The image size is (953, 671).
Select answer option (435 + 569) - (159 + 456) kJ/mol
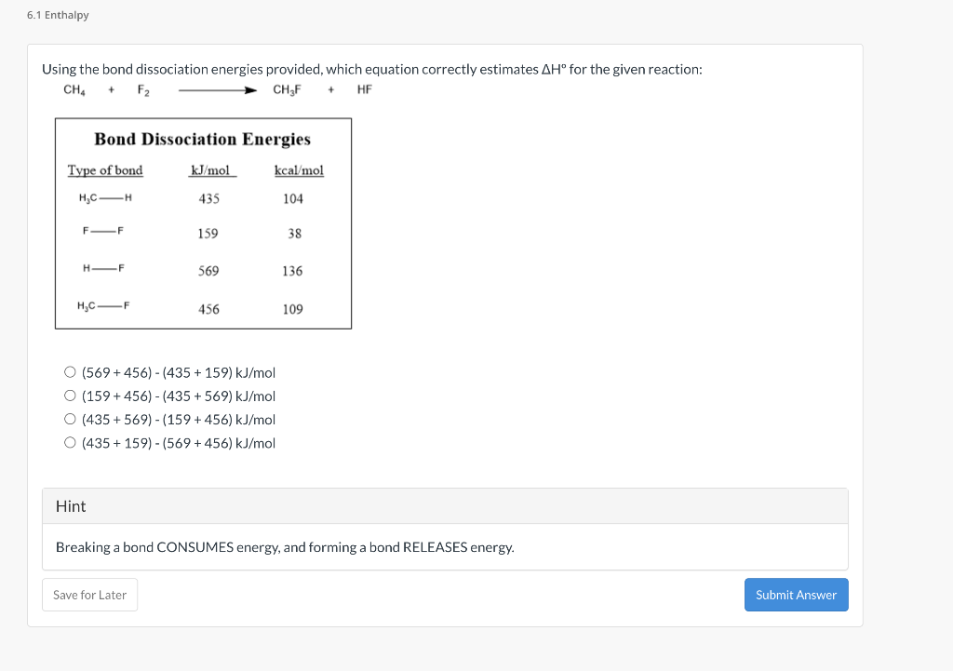70,418
